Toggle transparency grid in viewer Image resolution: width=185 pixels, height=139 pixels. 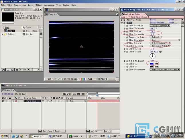coord(103,79)
